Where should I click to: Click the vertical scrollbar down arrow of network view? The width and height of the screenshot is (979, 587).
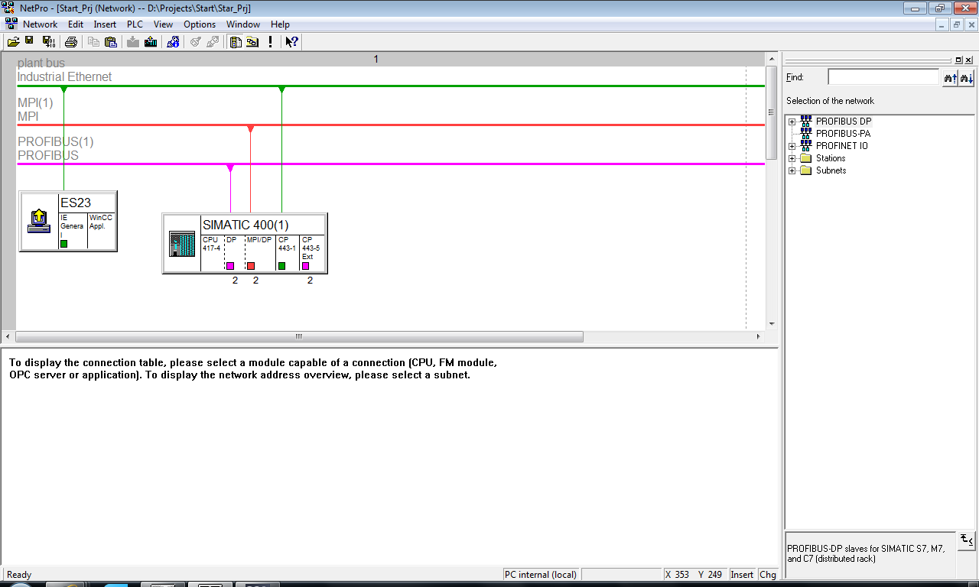pos(771,324)
